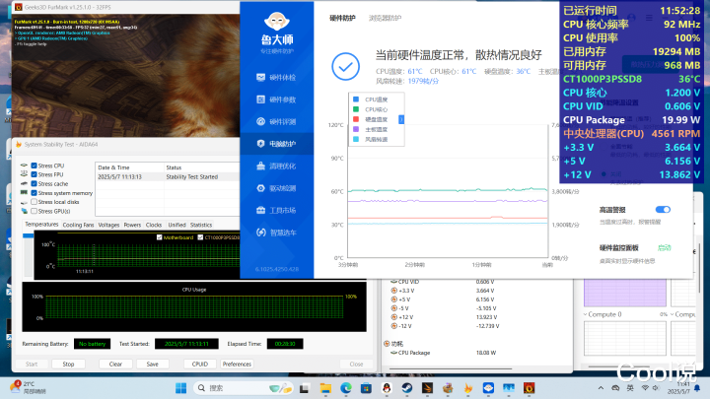This screenshot has height=399, width=710.
Task: Click 启动 for 硬件监控面板
Action: coord(665,248)
